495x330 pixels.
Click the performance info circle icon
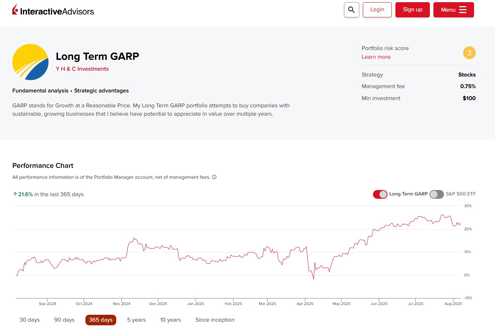coord(214,177)
